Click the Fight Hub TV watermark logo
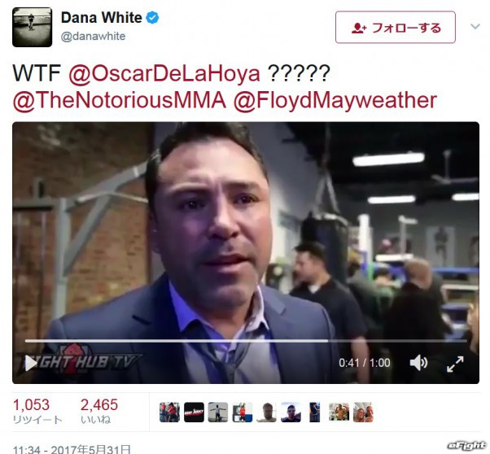This screenshot has width=490, height=454. (x=80, y=362)
